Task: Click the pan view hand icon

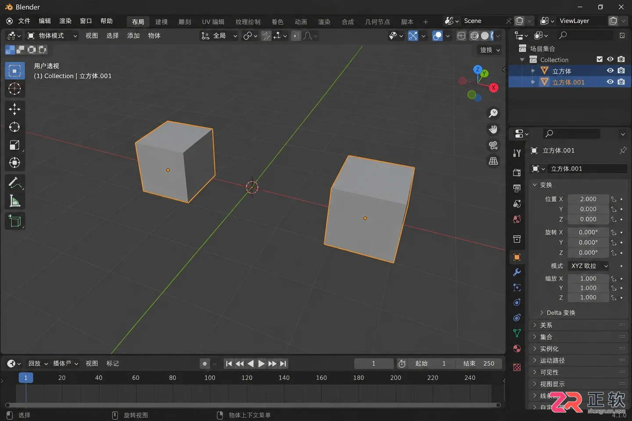Action: tap(493, 129)
